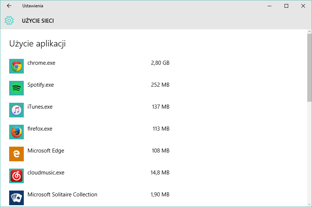Click the 137 MB usage value
The width and height of the screenshot is (312, 207).
pyautogui.click(x=160, y=107)
